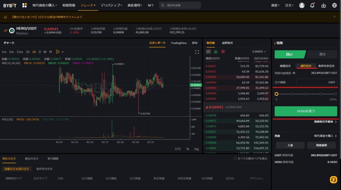The image size is (341, 190).
Task: Select the Buy (買い) side toggle
Action: coord(290,54)
